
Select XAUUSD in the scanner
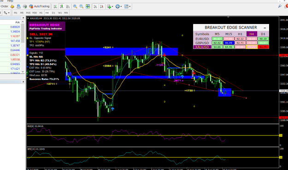pyautogui.click(x=202, y=47)
